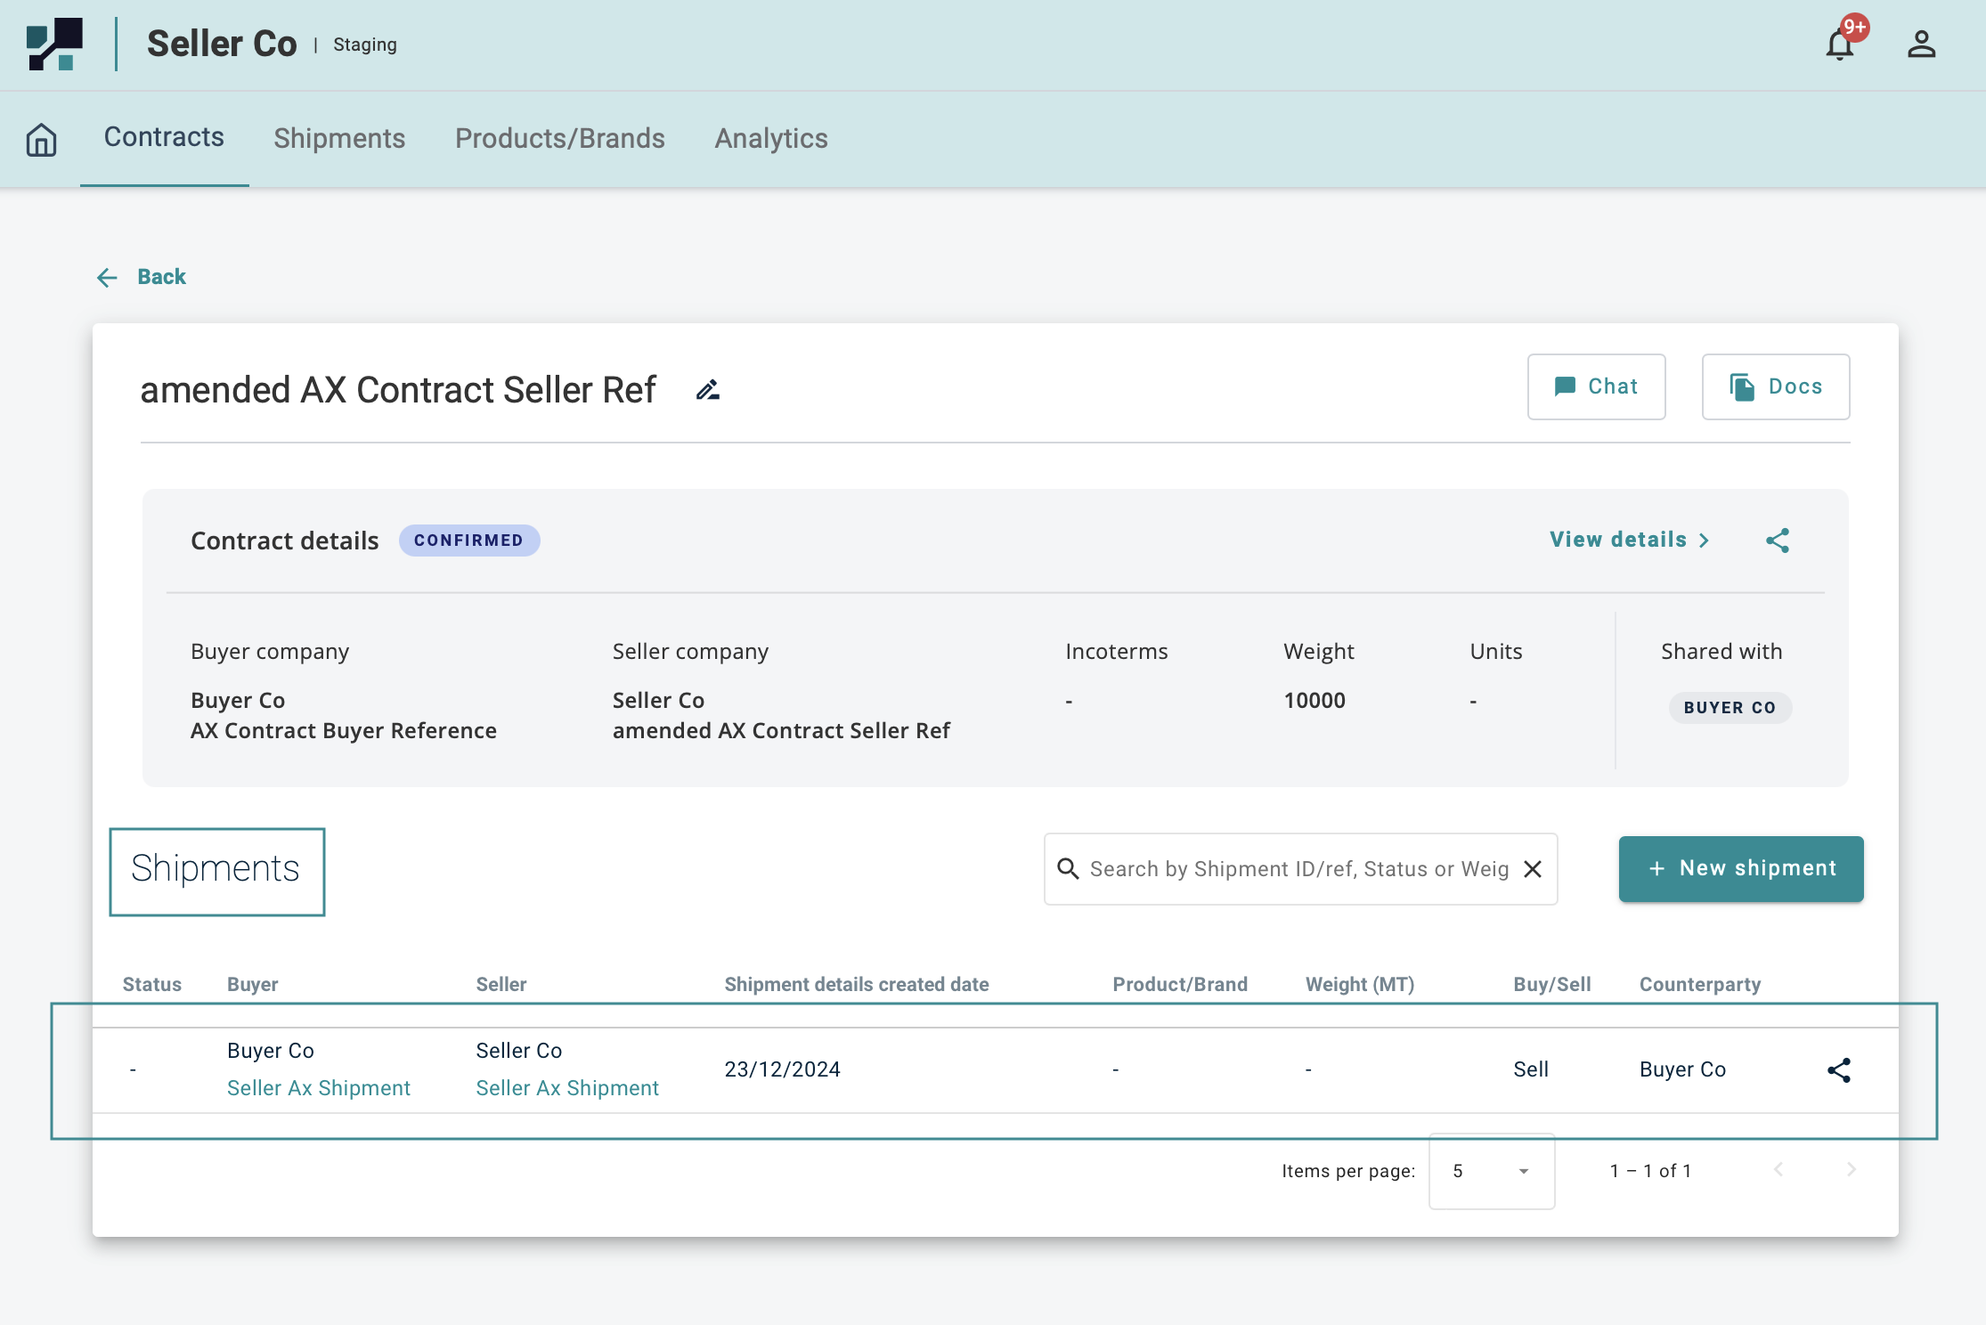Click the New shipment button
The height and width of the screenshot is (1325, 1986).
[x=1741, y=868]
